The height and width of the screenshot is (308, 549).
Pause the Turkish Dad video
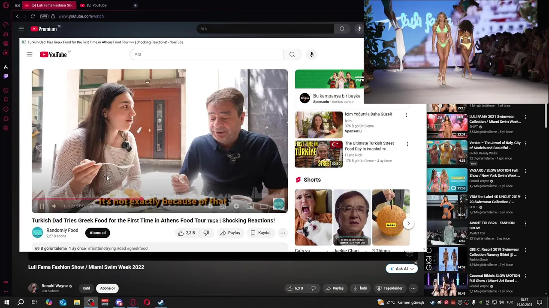(x=42, y=206)
